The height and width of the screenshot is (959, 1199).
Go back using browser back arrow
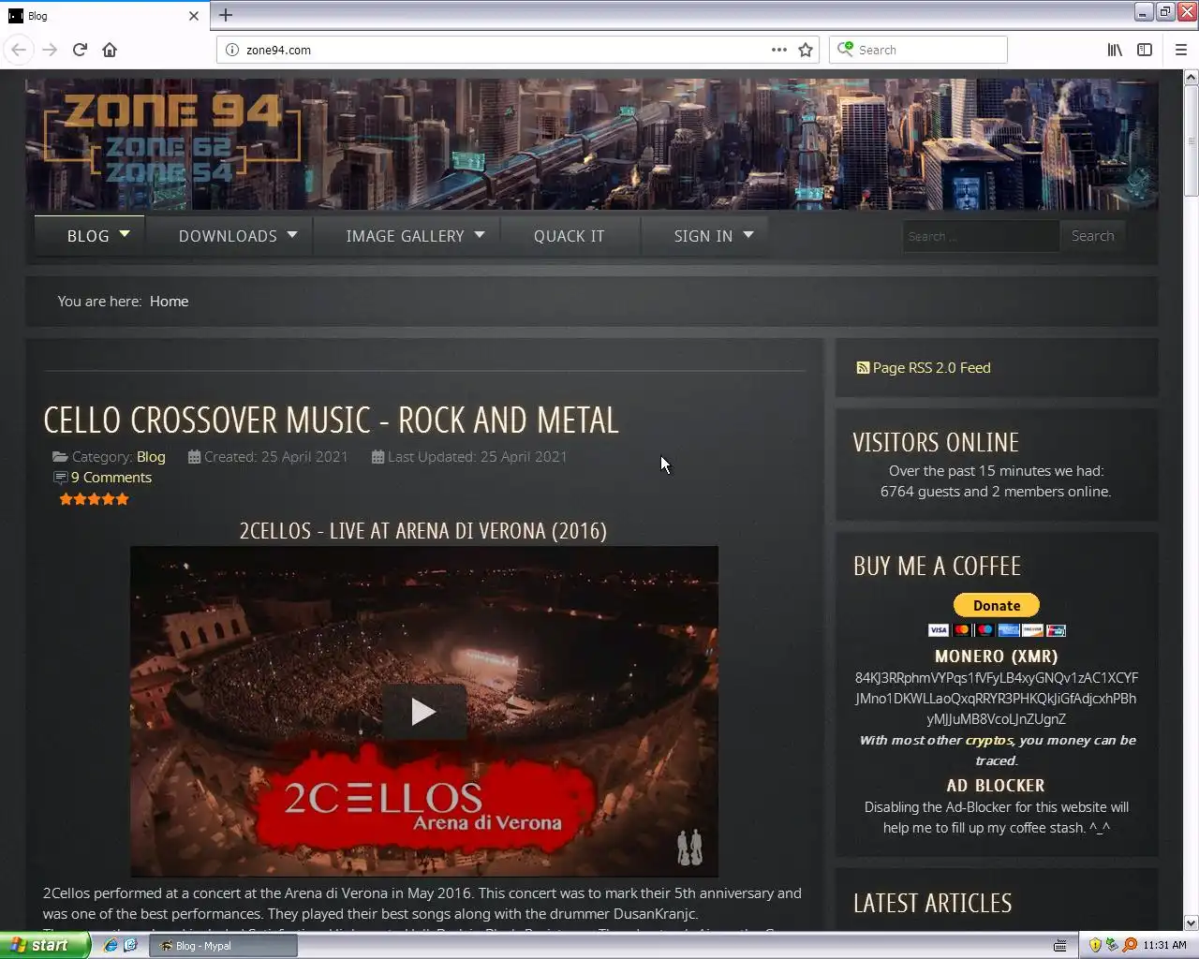19,50
